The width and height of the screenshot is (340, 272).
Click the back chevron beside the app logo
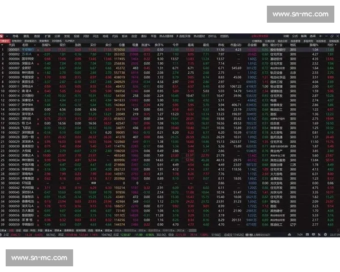click(7, 36)
